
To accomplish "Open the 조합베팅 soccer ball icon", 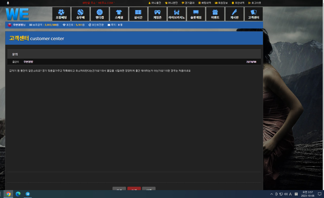I will pos(61,12).
